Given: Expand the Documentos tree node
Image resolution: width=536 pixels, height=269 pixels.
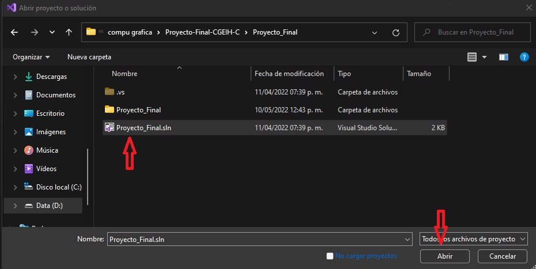Looking at the screenshot, I should (16, 95).
